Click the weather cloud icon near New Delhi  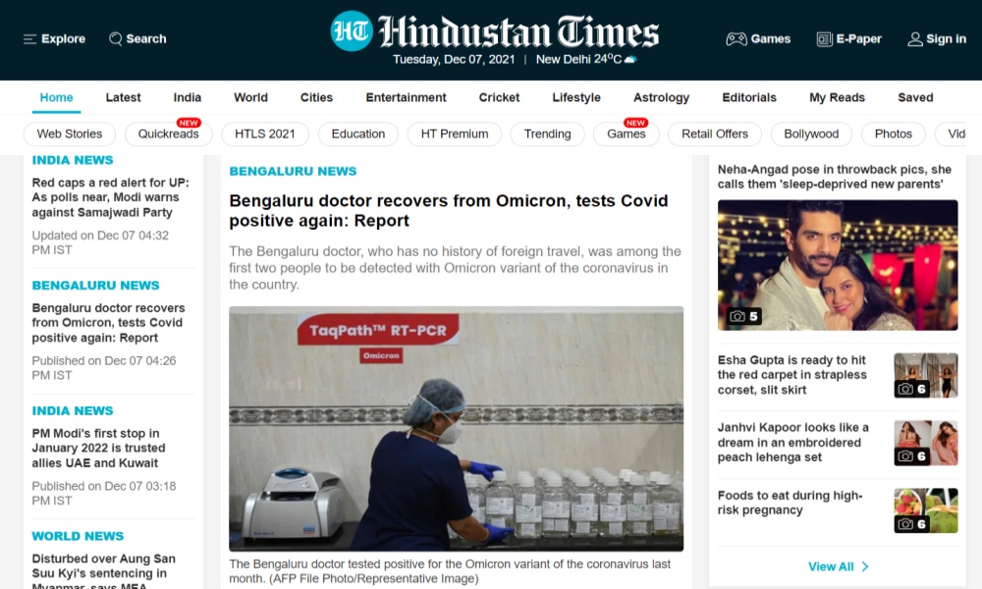pos(630,60)
